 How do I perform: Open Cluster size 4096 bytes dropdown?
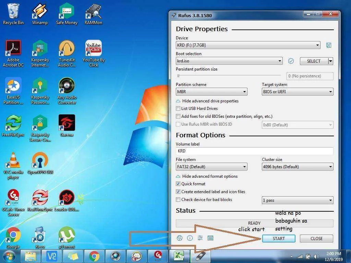click(298, 167)
